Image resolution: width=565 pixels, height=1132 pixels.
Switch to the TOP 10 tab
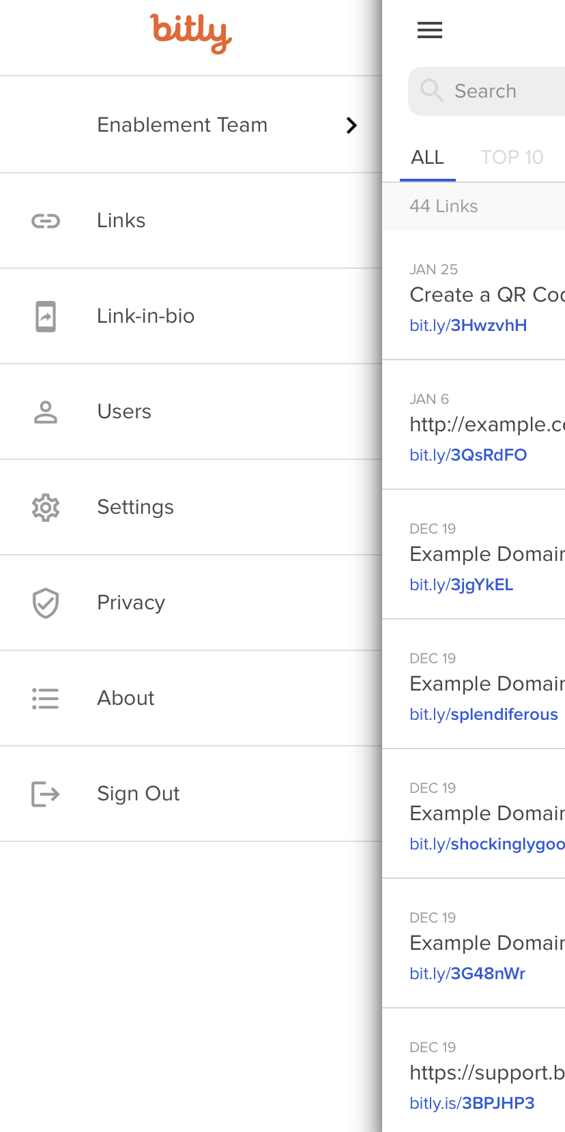(x=512, y=158)
